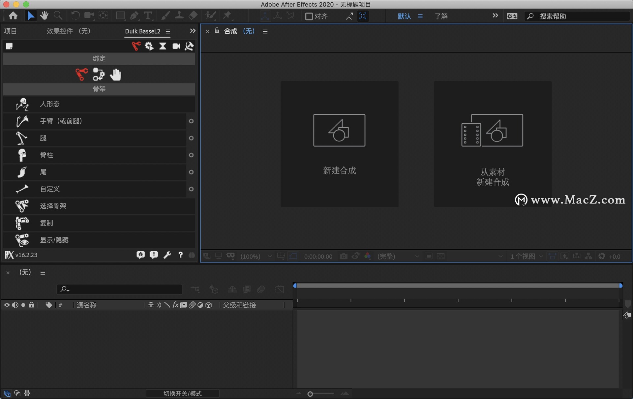Select the Brush tool

(166, 16)
